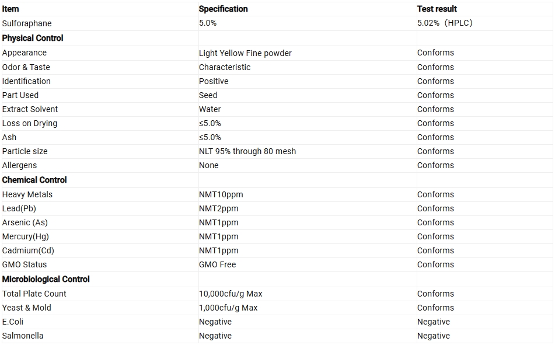Click the Lead(Pb) row label
The height and width of the screenshot is (345, 555).
pos(19,208)
